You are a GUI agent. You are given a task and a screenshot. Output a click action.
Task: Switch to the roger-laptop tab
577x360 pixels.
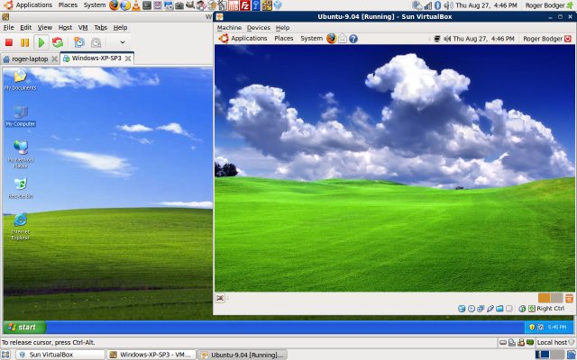coord(30,58)
